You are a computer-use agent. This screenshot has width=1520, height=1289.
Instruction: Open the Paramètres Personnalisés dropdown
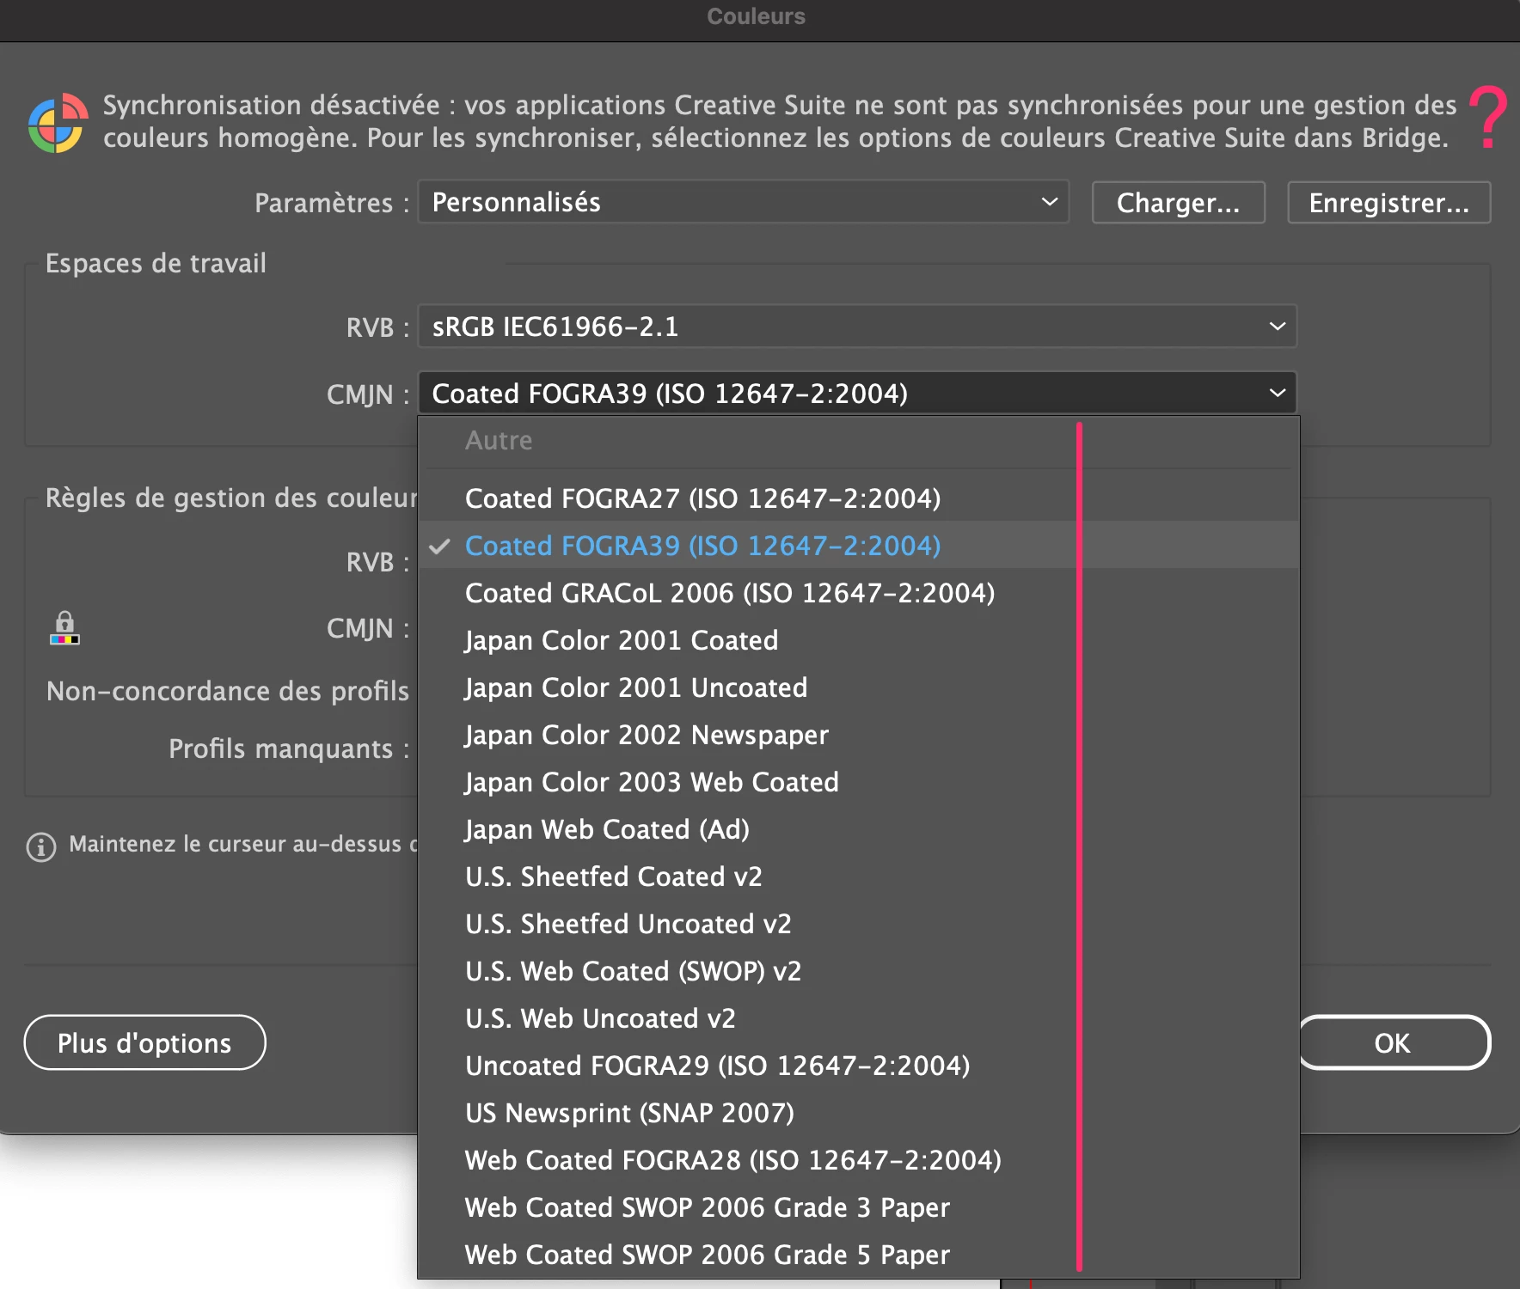[744, 202]
